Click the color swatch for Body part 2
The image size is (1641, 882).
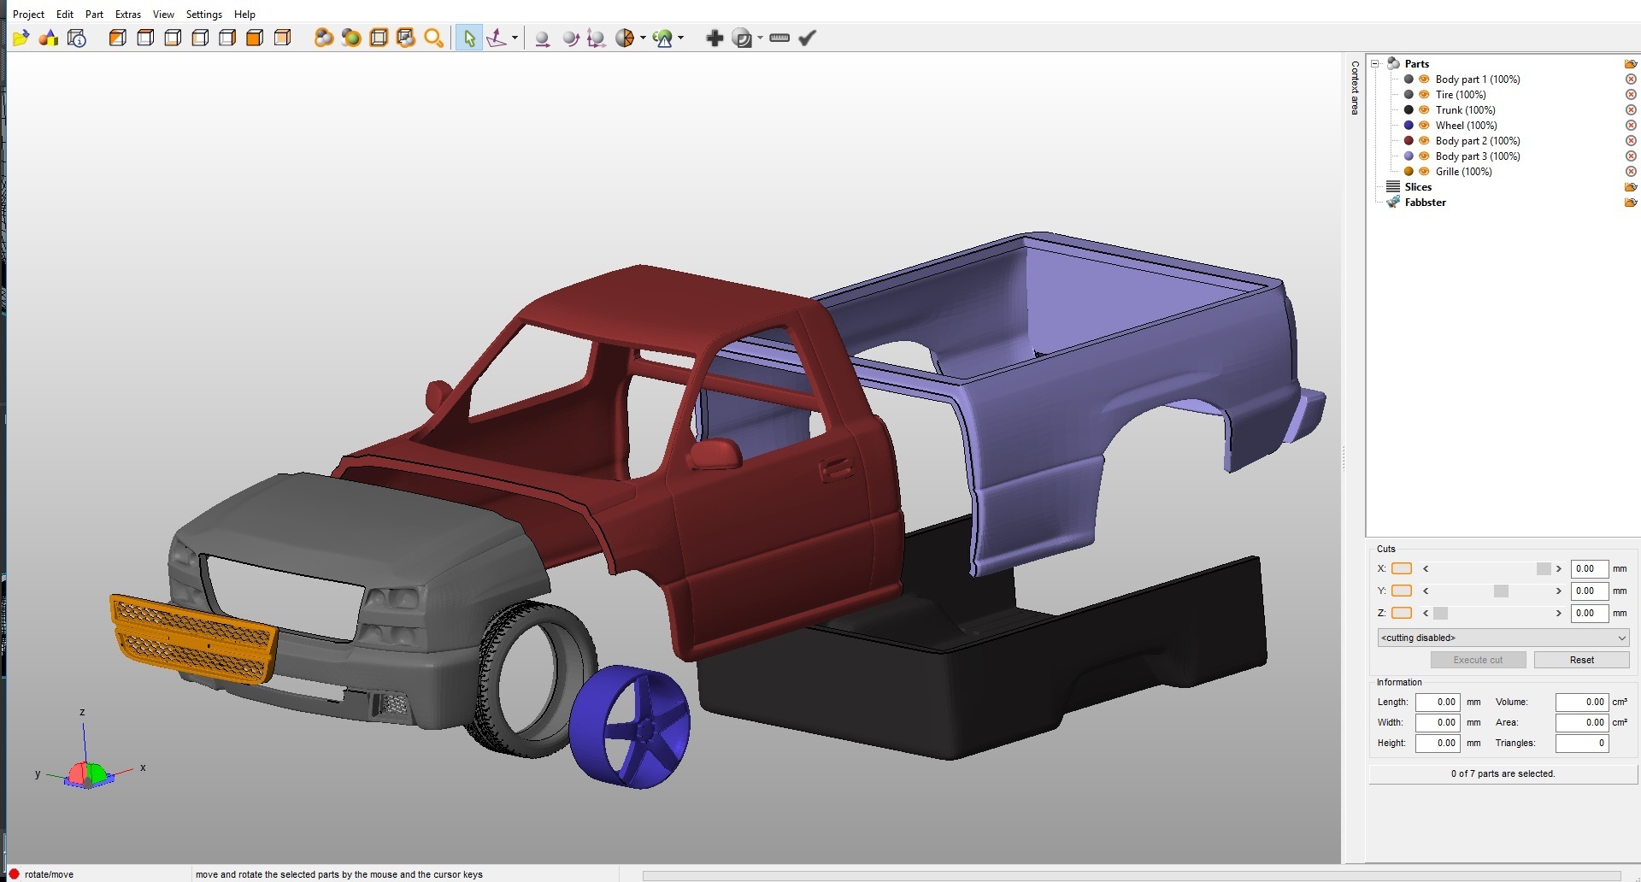[1409, 141]
